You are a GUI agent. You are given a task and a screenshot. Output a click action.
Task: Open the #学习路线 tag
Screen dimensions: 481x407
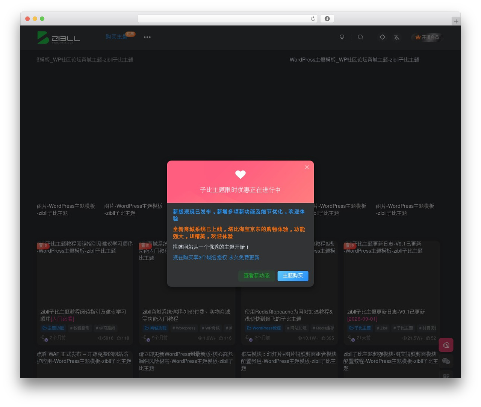tap(106, 328)
